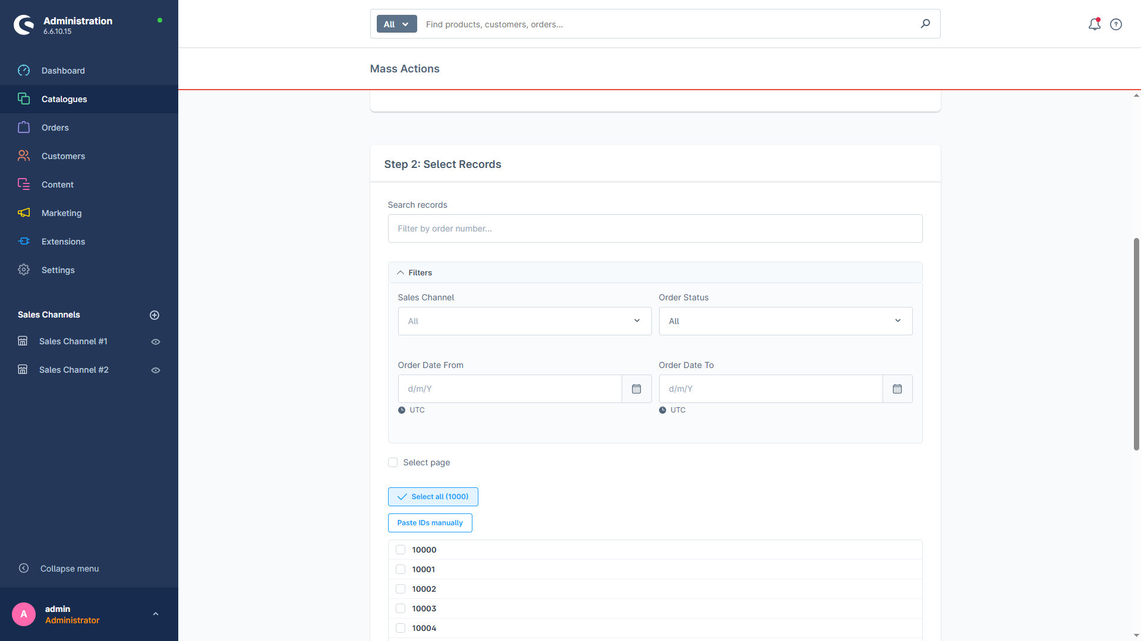Click the UTC clock icon under Order Date To
This screenshot has height=641, width=1141.
pyautogui.click(x=663, y=410)
